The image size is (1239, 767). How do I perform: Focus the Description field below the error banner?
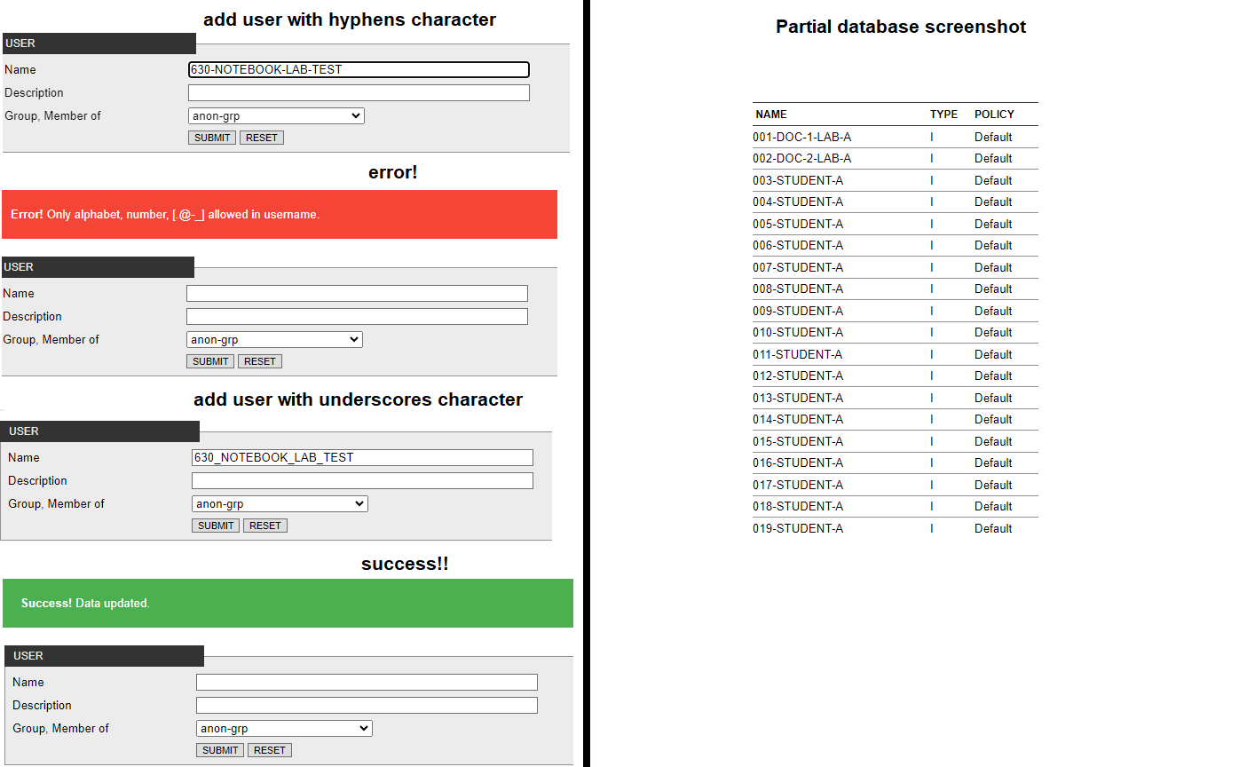click(357, 316)
